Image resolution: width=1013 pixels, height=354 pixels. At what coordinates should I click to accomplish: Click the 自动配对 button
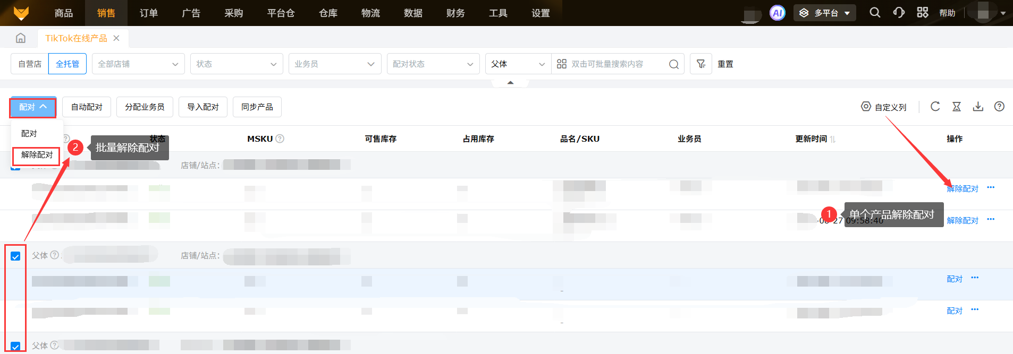(87, 107)
